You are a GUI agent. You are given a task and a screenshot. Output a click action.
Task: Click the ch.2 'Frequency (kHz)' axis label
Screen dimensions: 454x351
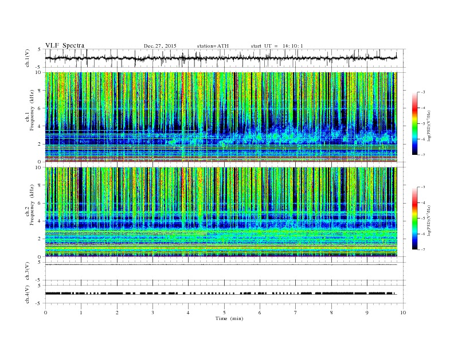pos(32,205)
